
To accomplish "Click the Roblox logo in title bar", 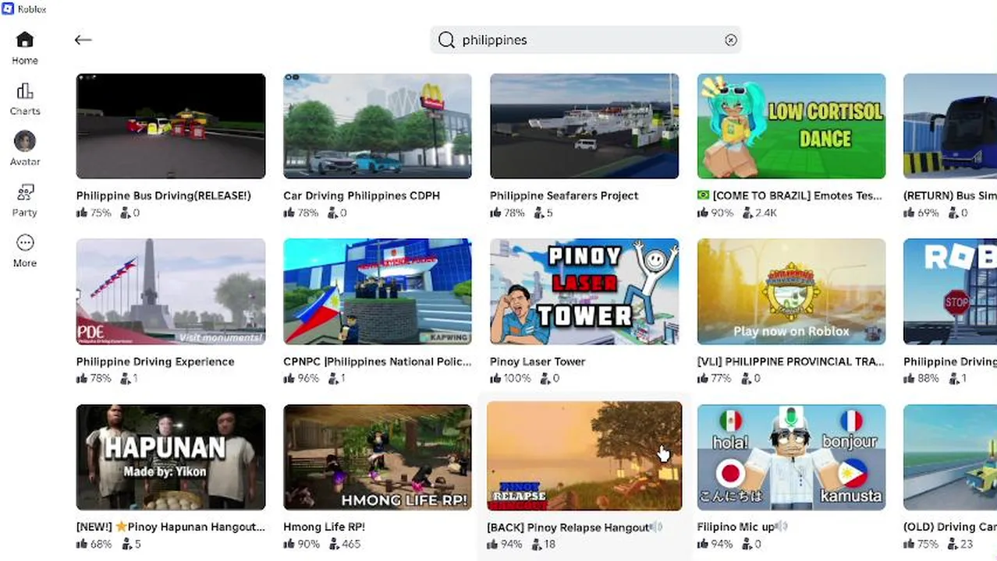I will [x=9, y=9].
